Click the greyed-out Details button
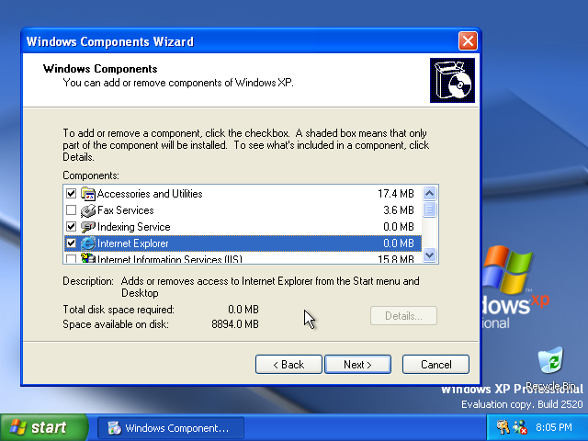Image resolution: width=588 pixels, height=441 pixels. [403, 316]
